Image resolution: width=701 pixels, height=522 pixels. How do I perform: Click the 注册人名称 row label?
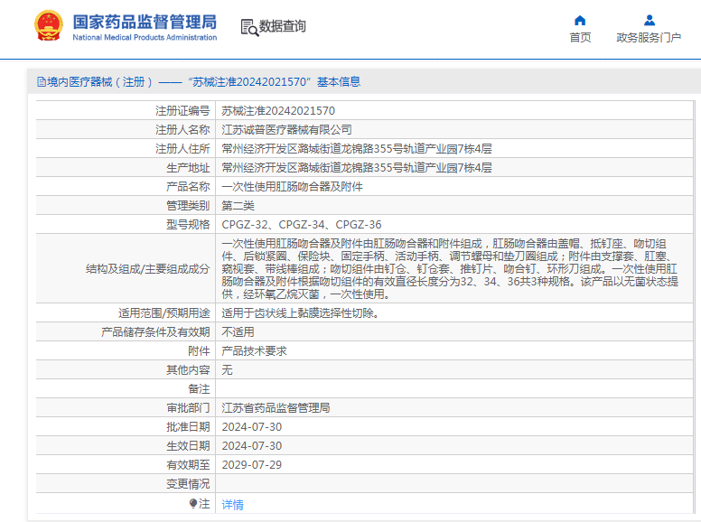click(x=182, y=130)
